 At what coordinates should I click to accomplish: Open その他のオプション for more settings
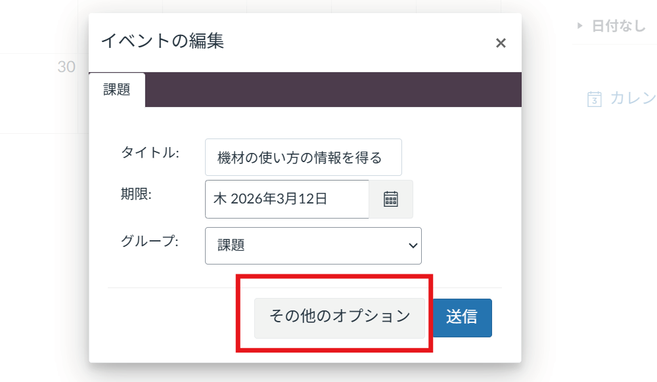coord(339,318)
